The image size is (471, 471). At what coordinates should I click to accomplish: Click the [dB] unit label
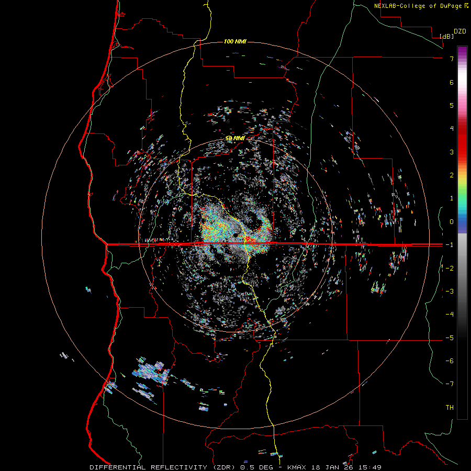[447, 36]
